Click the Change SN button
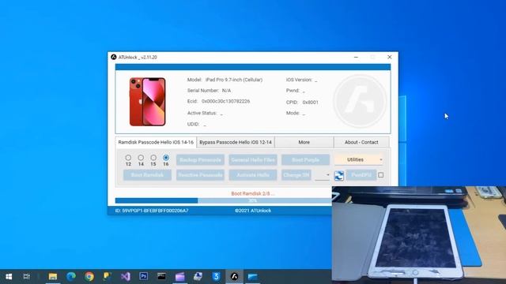The image size is (506, 284). [x=296, y=175]
